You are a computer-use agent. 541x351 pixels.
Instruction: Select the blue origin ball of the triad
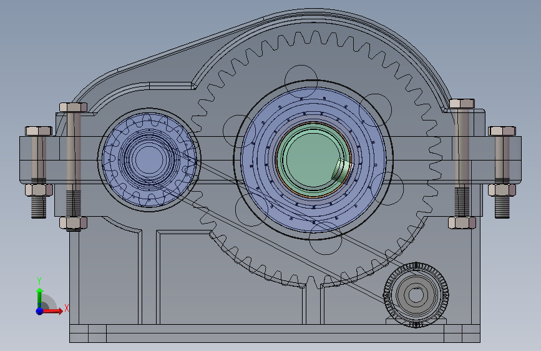pyautogui.click(x=40, y=311)
